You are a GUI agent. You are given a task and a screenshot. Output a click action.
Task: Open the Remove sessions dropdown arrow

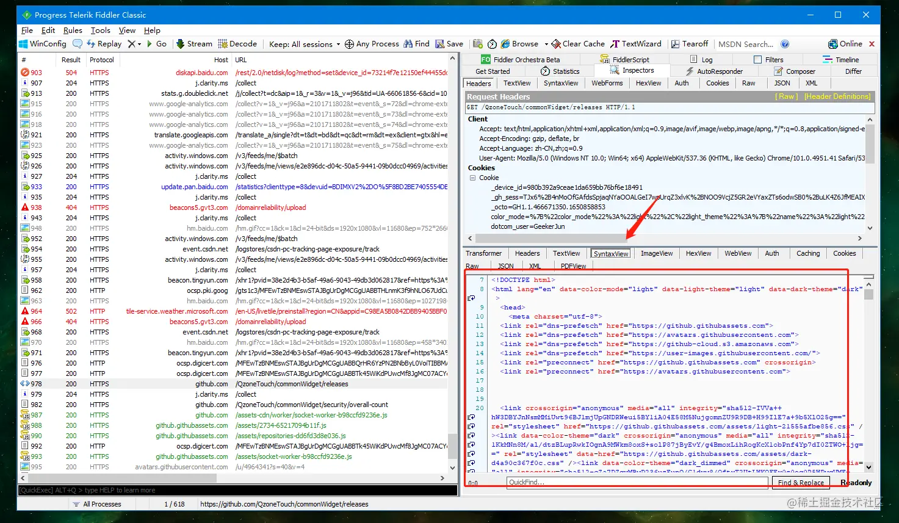point(139,44)
